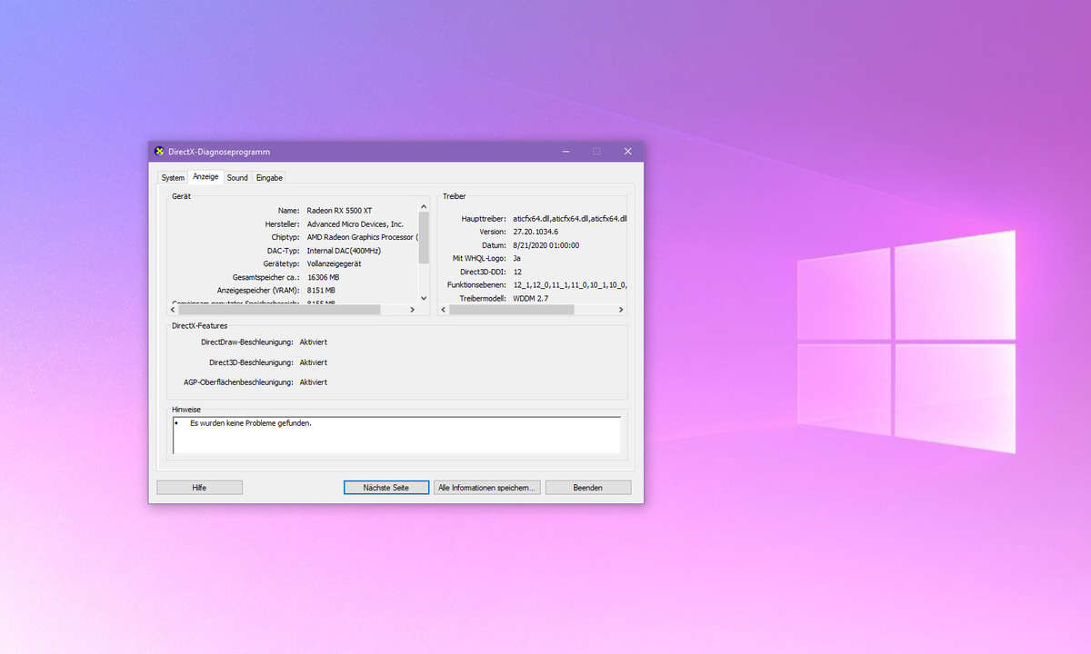Viewport: 1091px width, 654px height.
Task: Click the WHQL-Logo value Ja
Action: tap(516, 258)
